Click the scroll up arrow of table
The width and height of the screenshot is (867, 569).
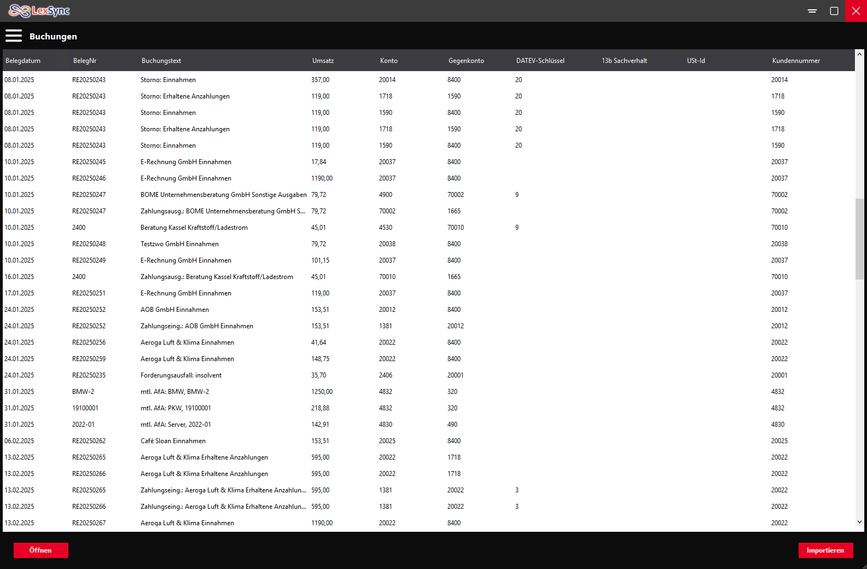click(859, 55)
